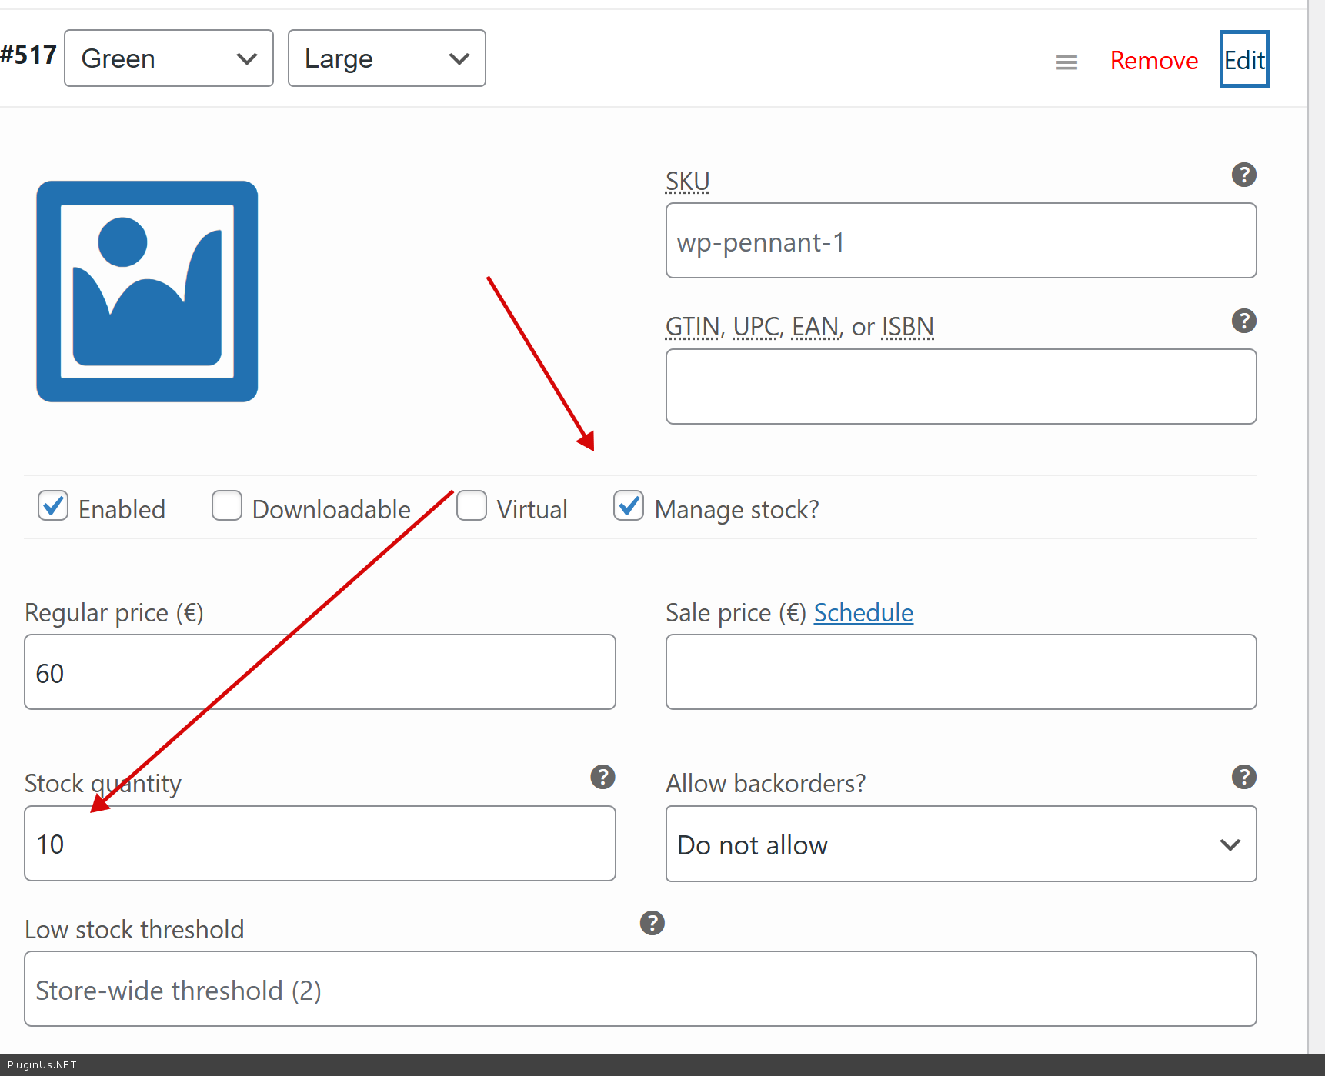Image resolution: width=1325 pixels, height=1076 pixels.
Task: Open the Green color attribute dropdown
Action: pos(169,58)
